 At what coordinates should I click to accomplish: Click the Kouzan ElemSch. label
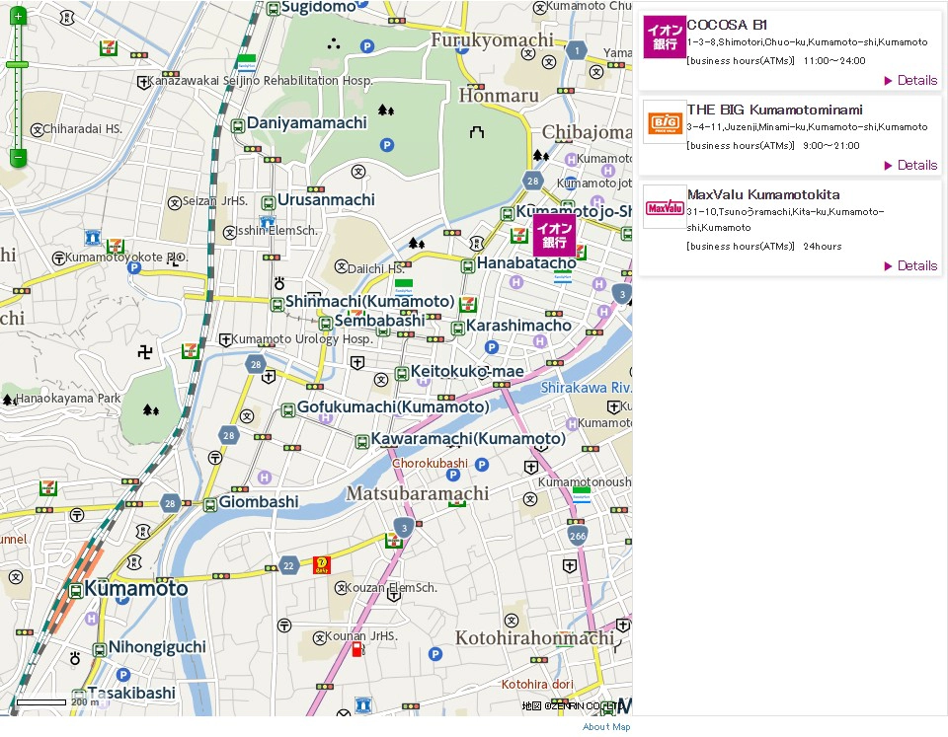[392, 587]
